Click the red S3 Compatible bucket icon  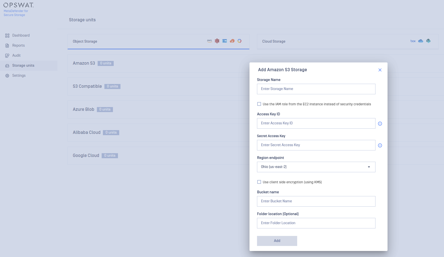217,41
